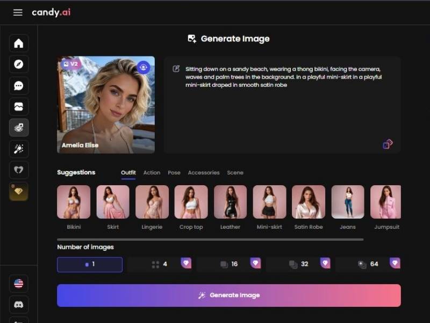Open the magic wand tool in sidebar

click(18, 149)
